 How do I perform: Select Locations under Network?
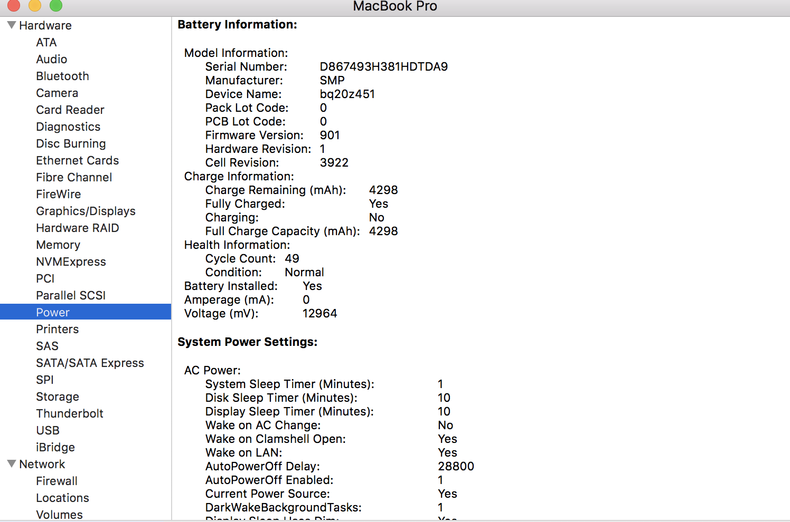click(x=62, y=498)
